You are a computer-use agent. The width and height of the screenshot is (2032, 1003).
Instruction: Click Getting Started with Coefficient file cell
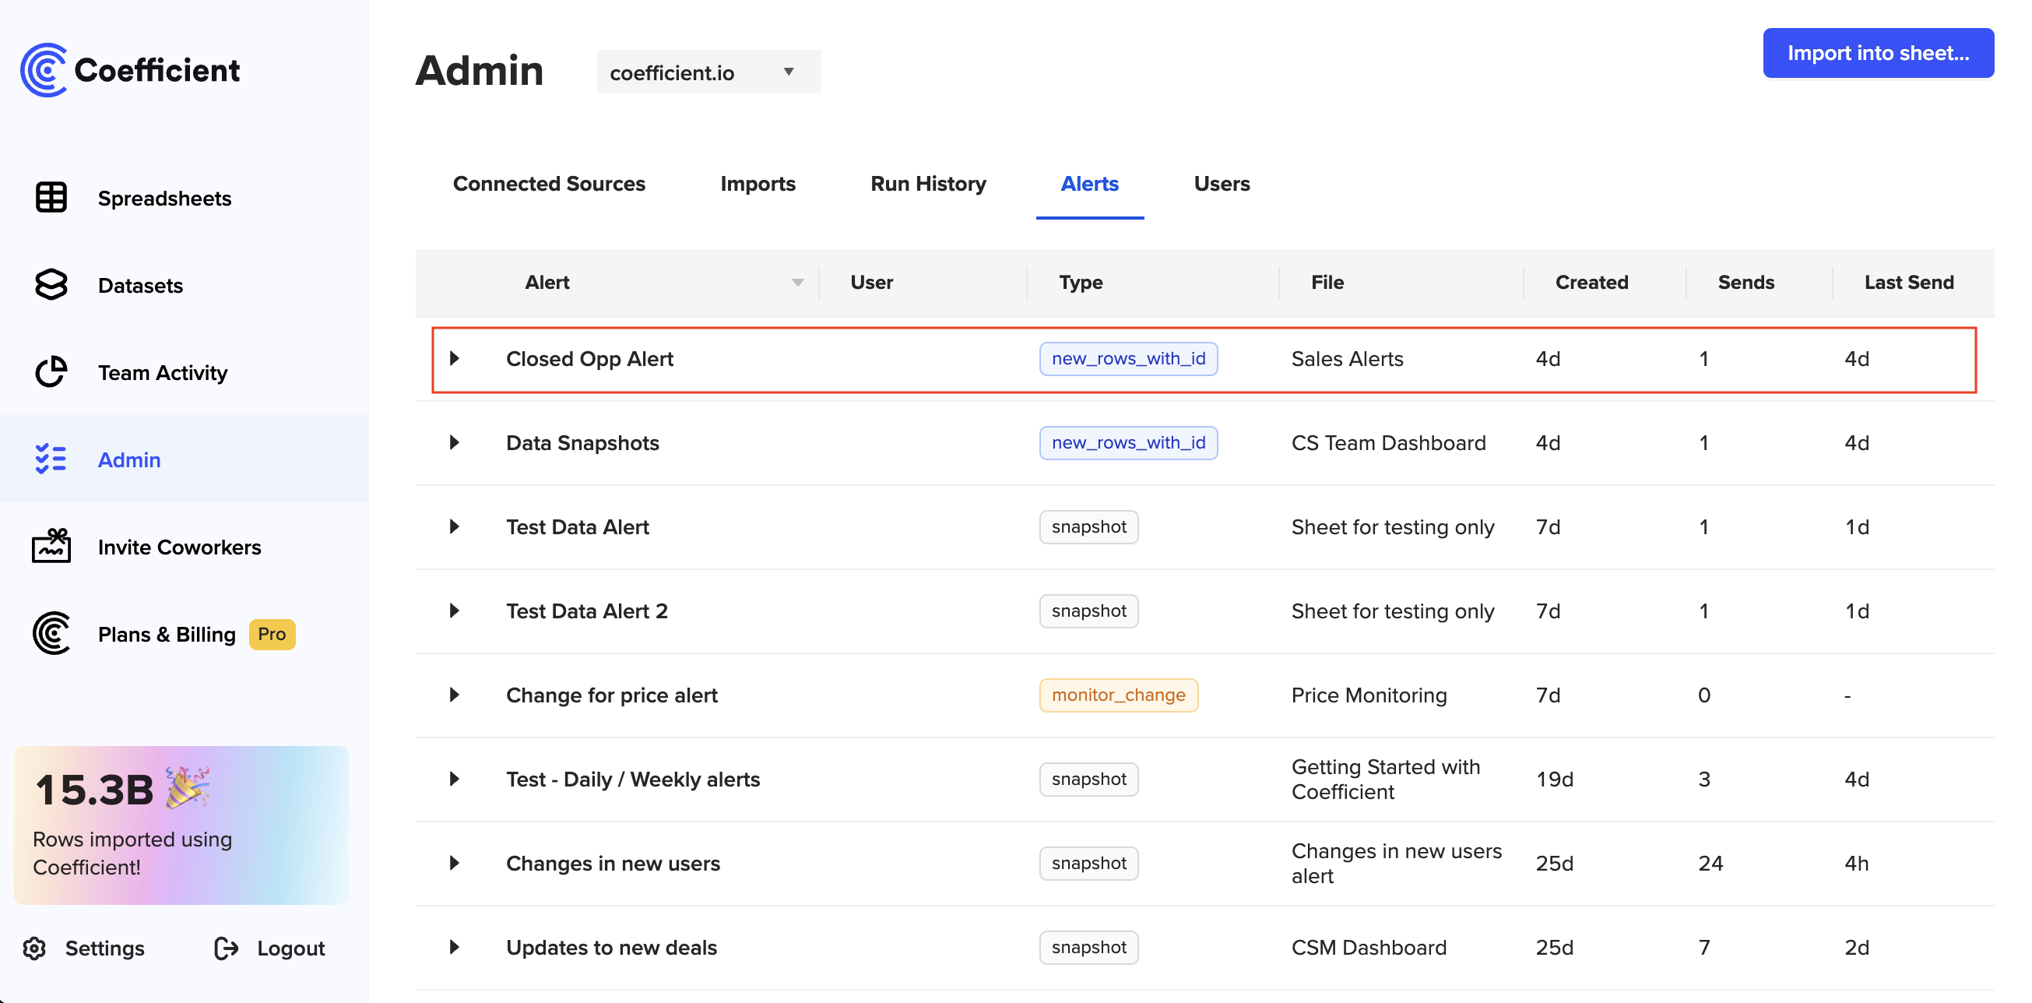tap(1385, 779)
